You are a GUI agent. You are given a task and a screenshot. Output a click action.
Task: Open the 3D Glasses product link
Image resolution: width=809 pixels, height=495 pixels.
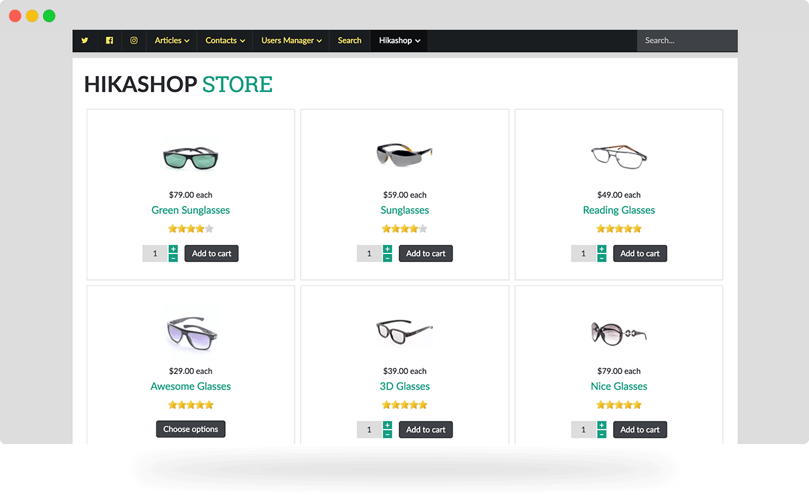[x=404, y=386]
